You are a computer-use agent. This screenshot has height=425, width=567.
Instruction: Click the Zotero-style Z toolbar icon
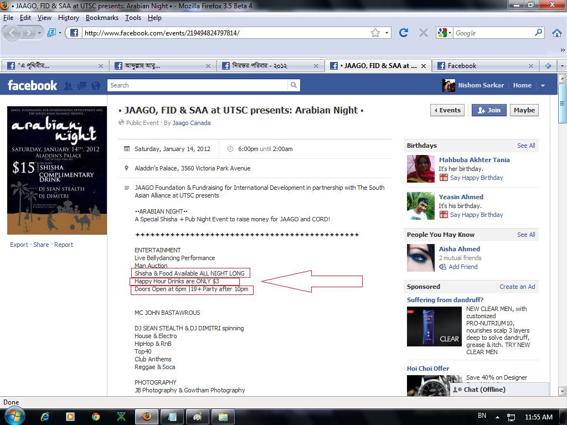(51, 33)
